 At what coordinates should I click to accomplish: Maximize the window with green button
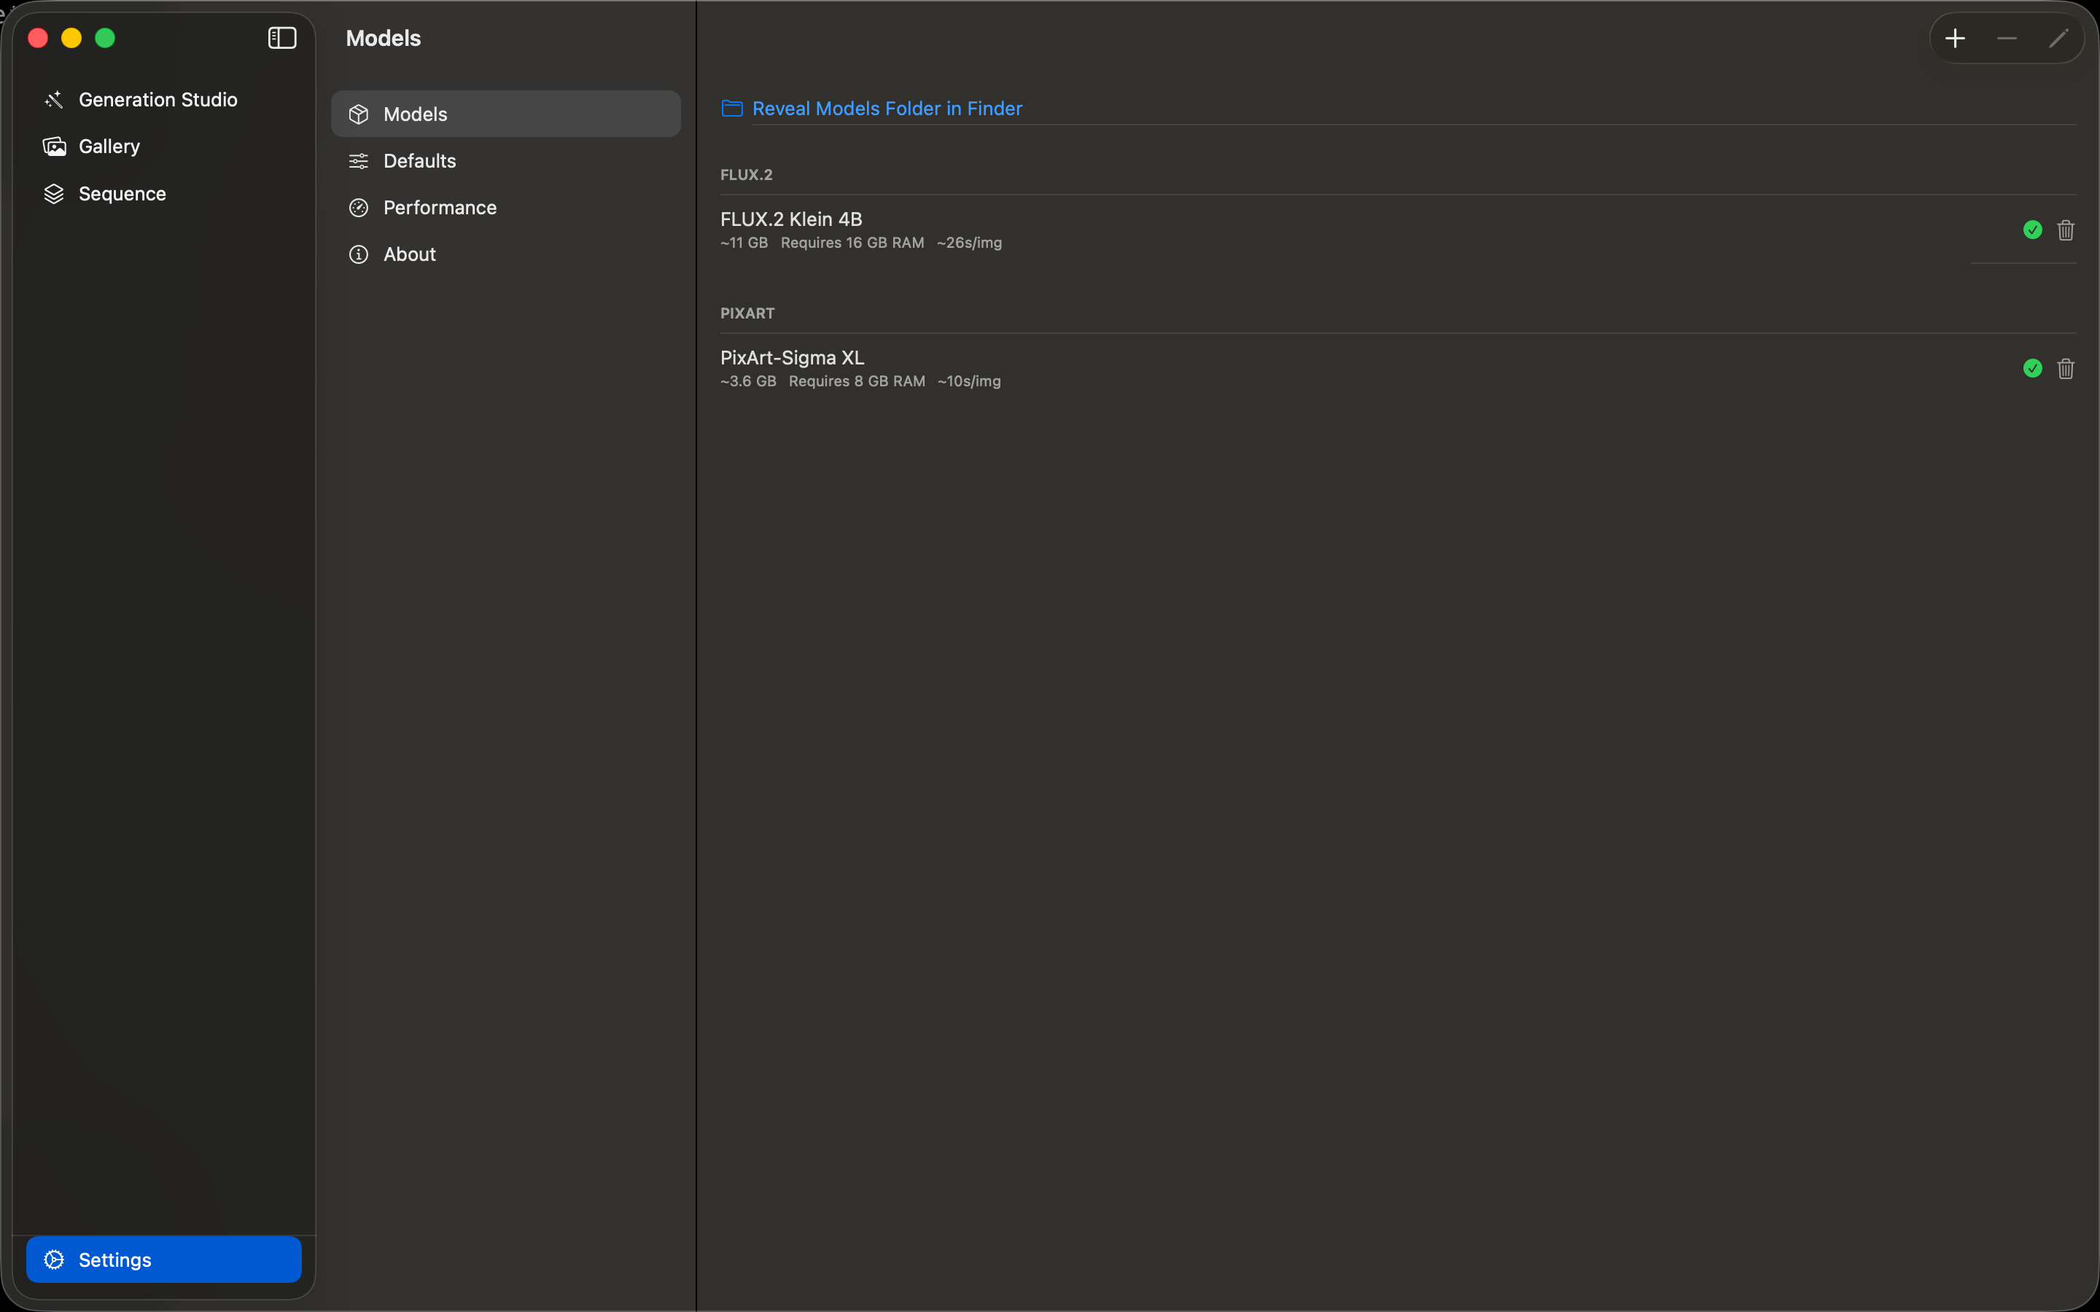(x=105, y=38)
